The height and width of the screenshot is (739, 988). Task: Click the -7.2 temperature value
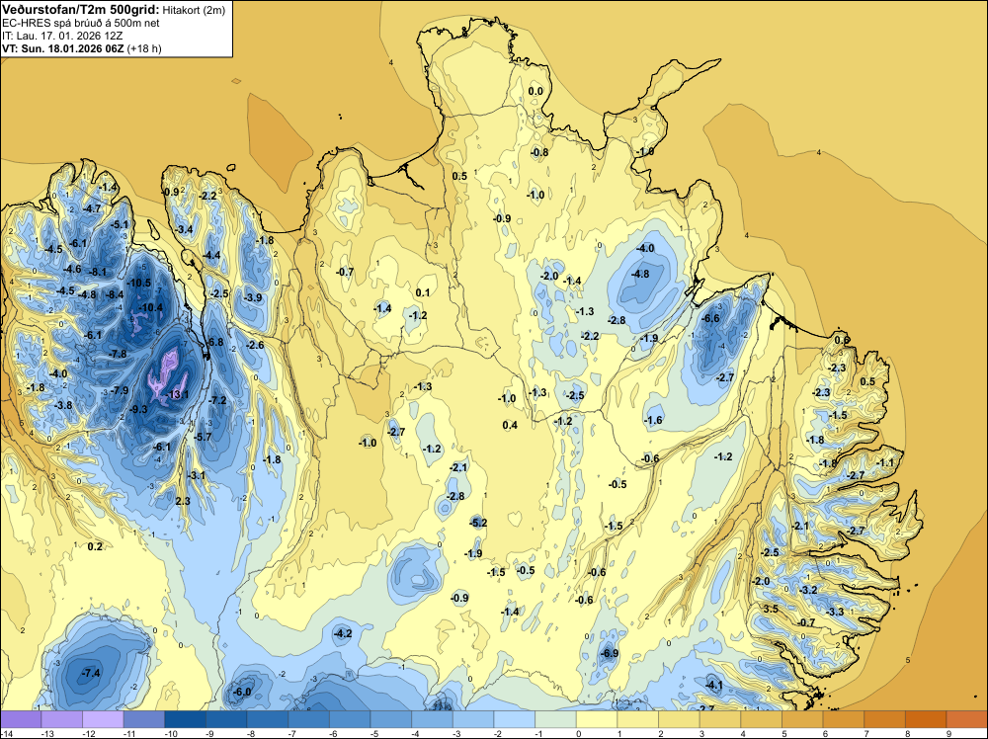coord(217,400)
